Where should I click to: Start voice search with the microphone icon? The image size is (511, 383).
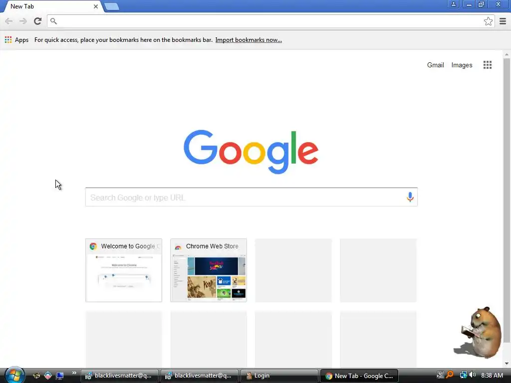(410, 197)
